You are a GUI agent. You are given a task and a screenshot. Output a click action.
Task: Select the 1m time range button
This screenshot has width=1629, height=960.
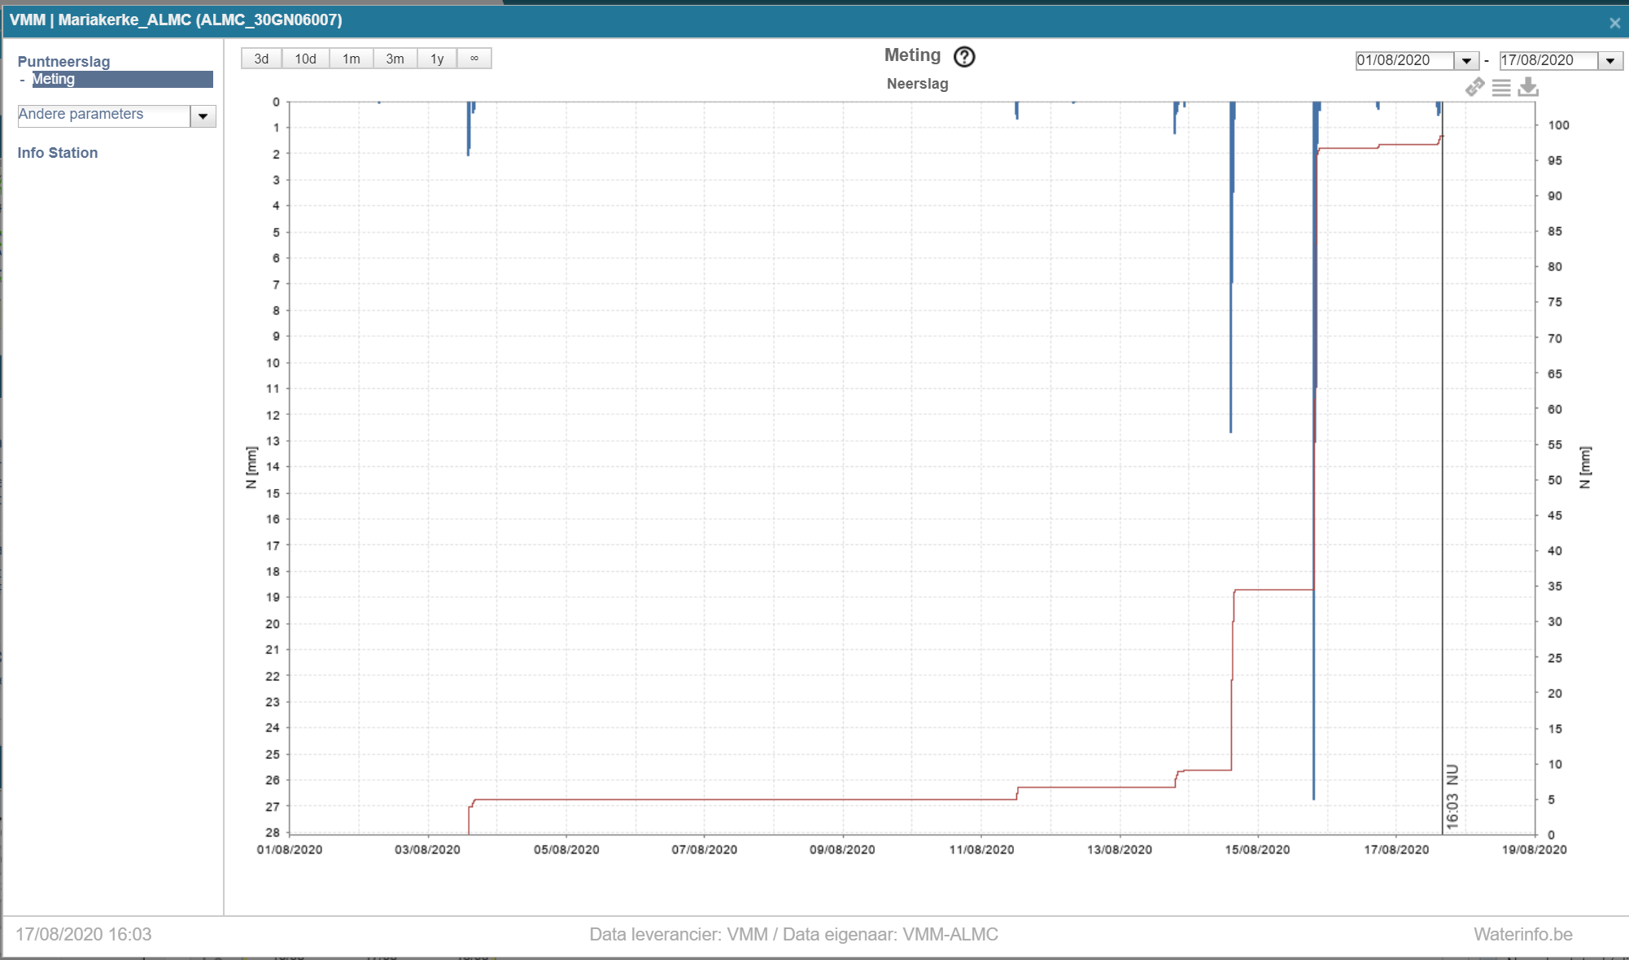(x=351, y=59)
